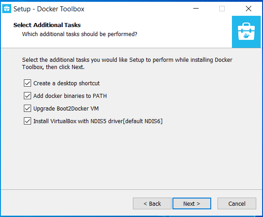
Task: Toggle the Add docker binaries to PATH checkbox
Action: pyautogui.click(x=27, y=96)
